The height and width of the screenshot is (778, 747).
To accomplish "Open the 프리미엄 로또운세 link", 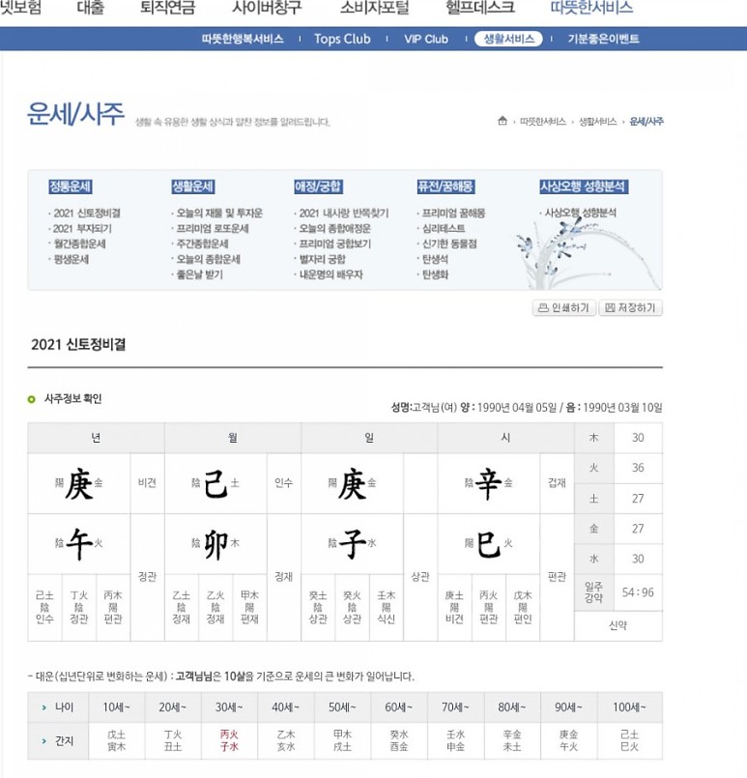I will tap(213, 229).
